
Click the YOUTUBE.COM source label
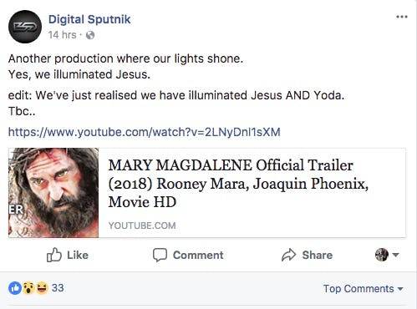point(142,225)
